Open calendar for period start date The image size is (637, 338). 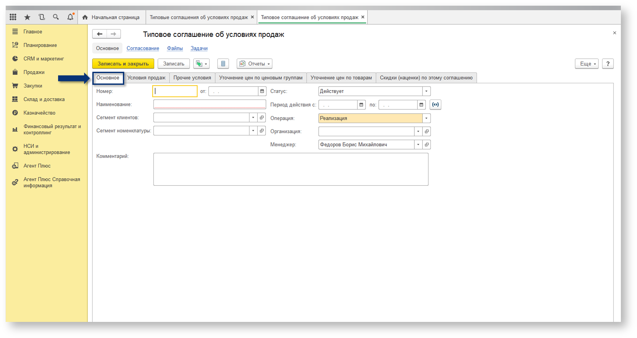pyautogui.click(x=361, y=105)
